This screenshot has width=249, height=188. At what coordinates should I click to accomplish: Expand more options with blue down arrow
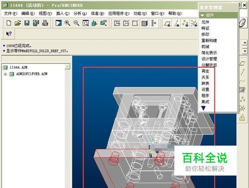click(x=203, y=108)
